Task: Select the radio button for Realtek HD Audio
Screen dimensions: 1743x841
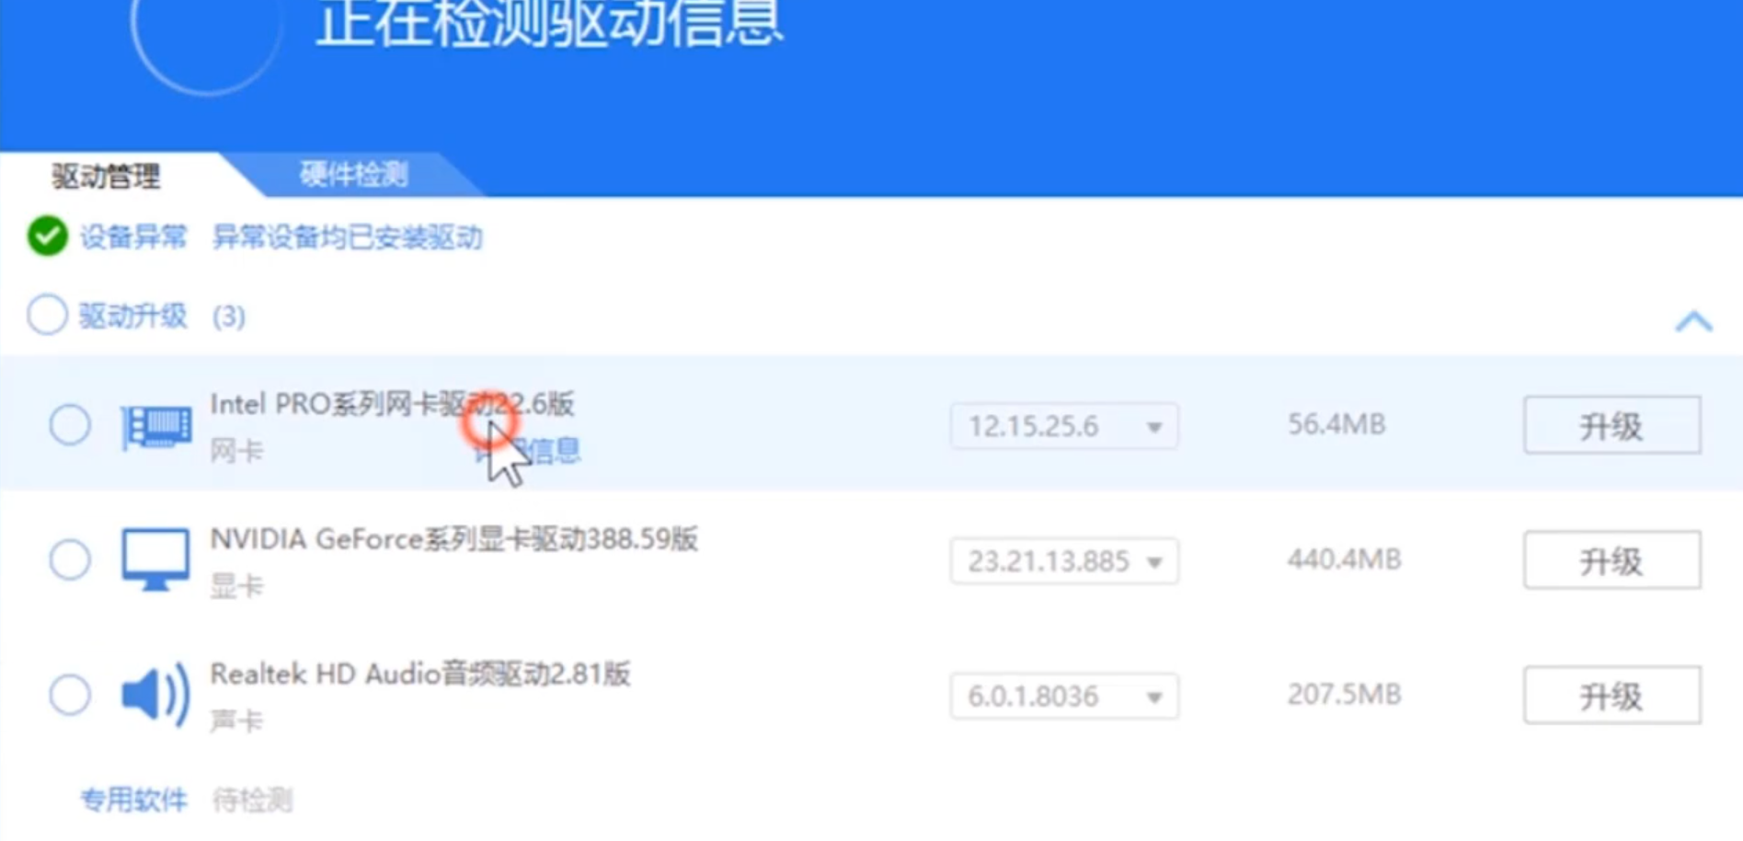Action: pos(70,696)
